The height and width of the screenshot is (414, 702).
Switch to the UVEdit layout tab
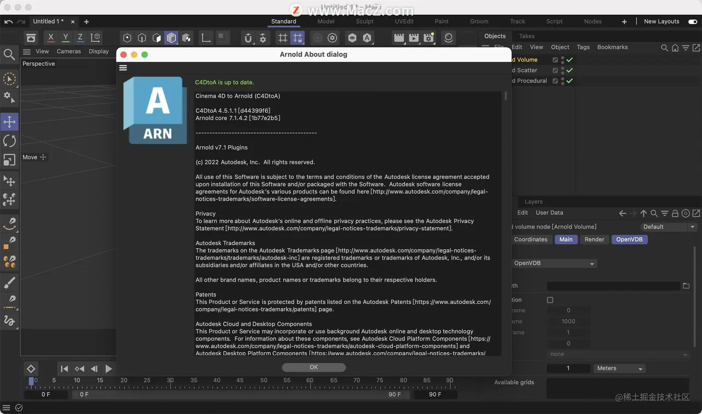pyautogui.click(x=404, y=21)
